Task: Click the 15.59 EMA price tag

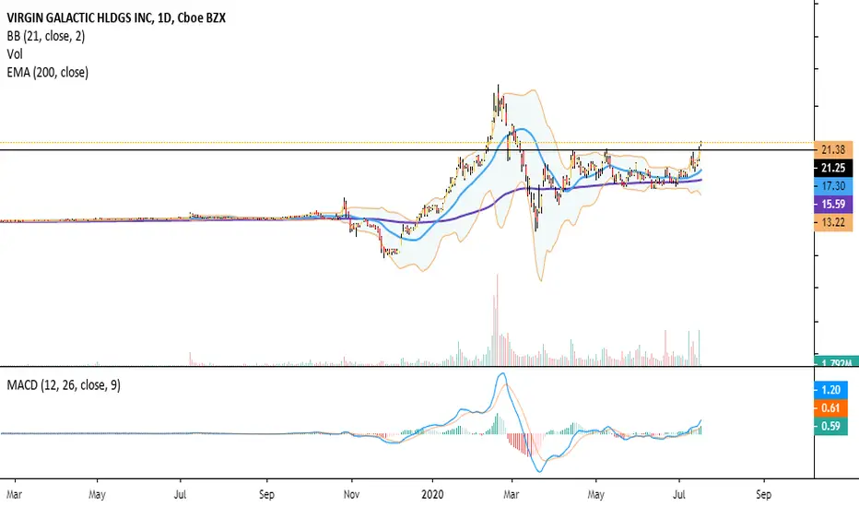Action: 833,204
